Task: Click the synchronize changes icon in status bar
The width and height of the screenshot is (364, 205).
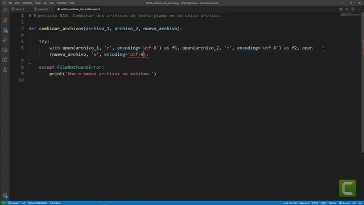Action: 24,203
